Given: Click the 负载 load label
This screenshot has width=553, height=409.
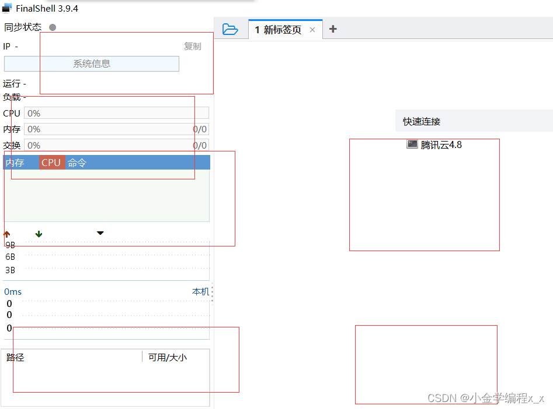Looking at the screenshot, I should click(12, 97).
